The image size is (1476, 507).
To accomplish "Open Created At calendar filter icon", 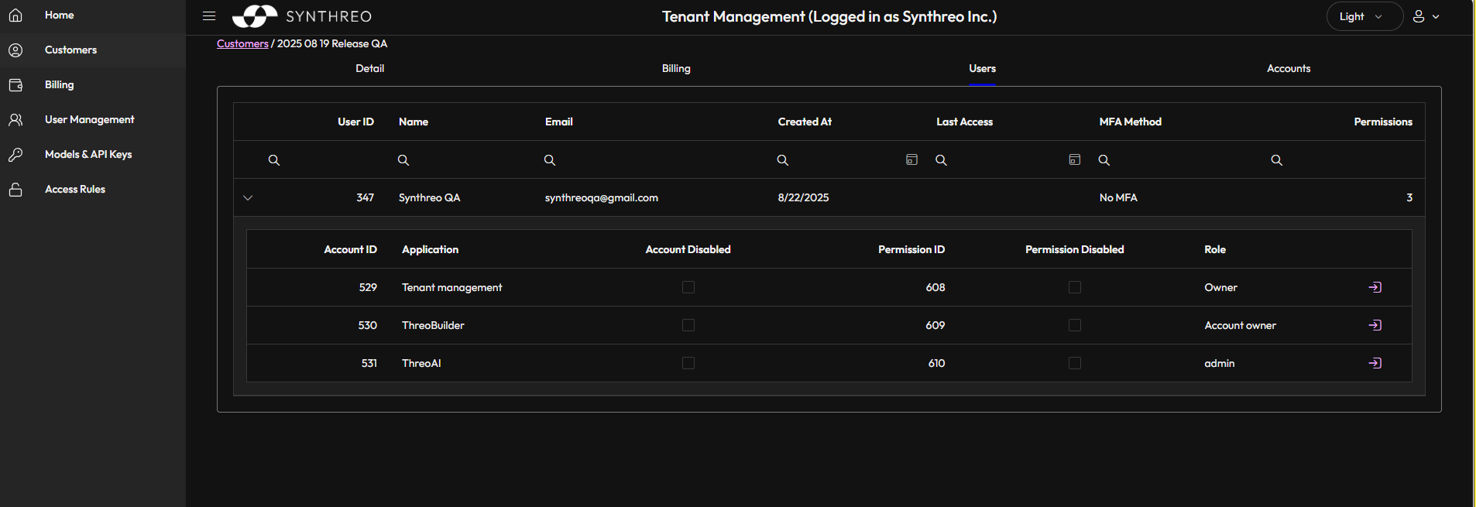I will [x=911, y=159].
